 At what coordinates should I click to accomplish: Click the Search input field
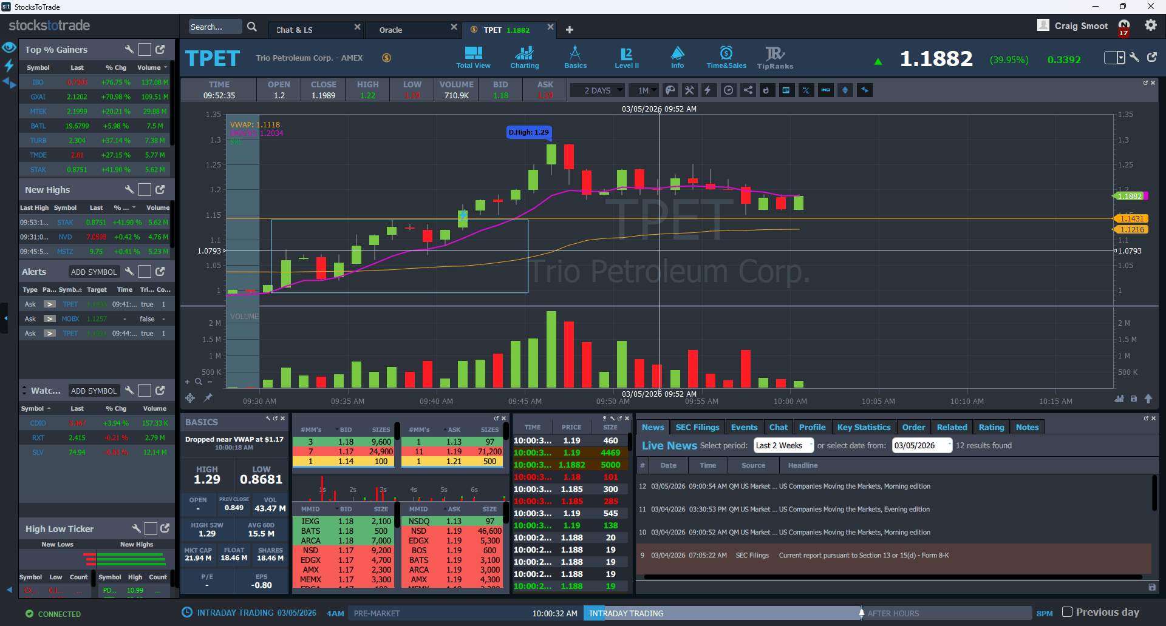click(x=215, y=27)
